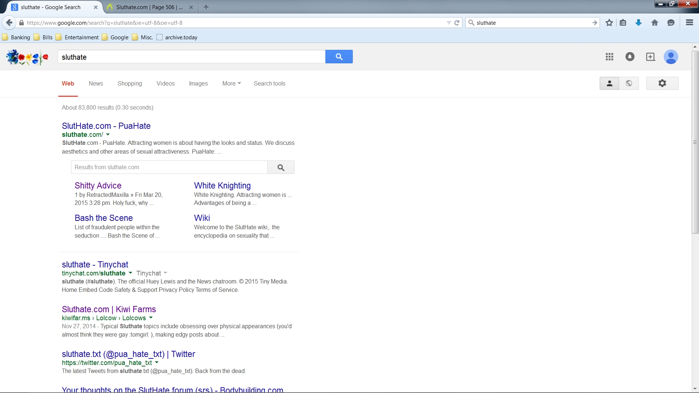Open the archive.today bookmark
Image resolution: width=699 pixels, height=393 pixels.
[177, 37]
